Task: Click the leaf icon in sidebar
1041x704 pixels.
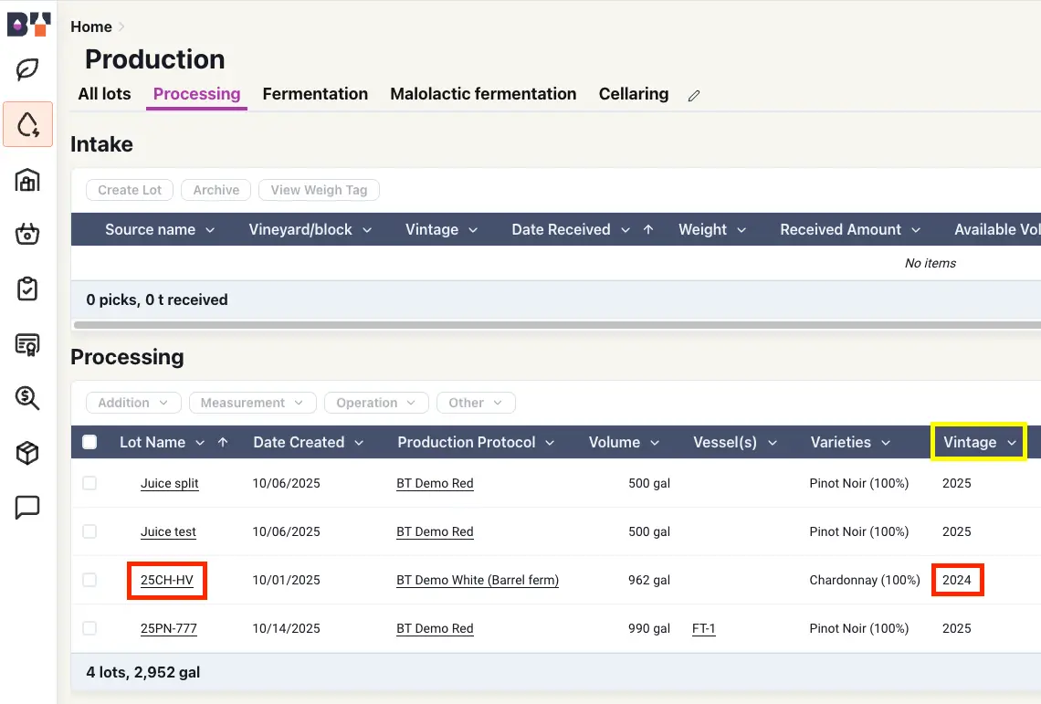Action: [27, 69]
